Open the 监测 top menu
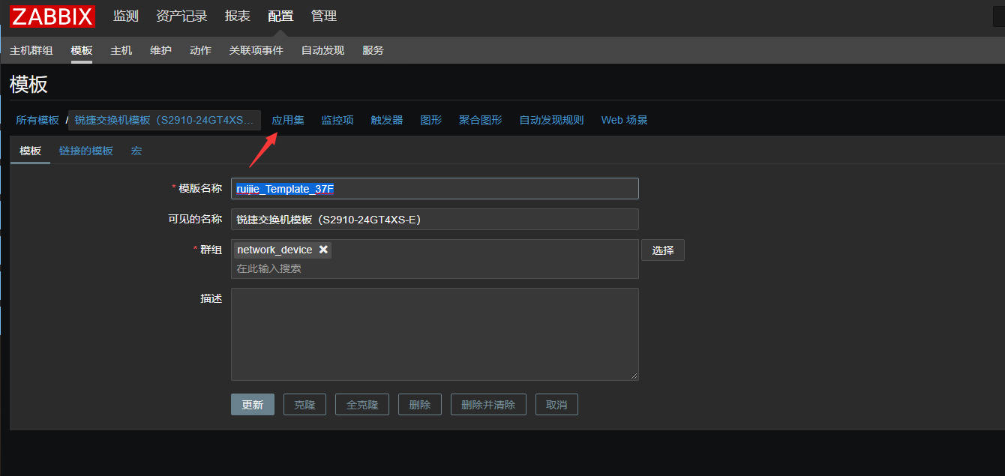Screen dimensions: 1005x476 [x=125, y=16]
